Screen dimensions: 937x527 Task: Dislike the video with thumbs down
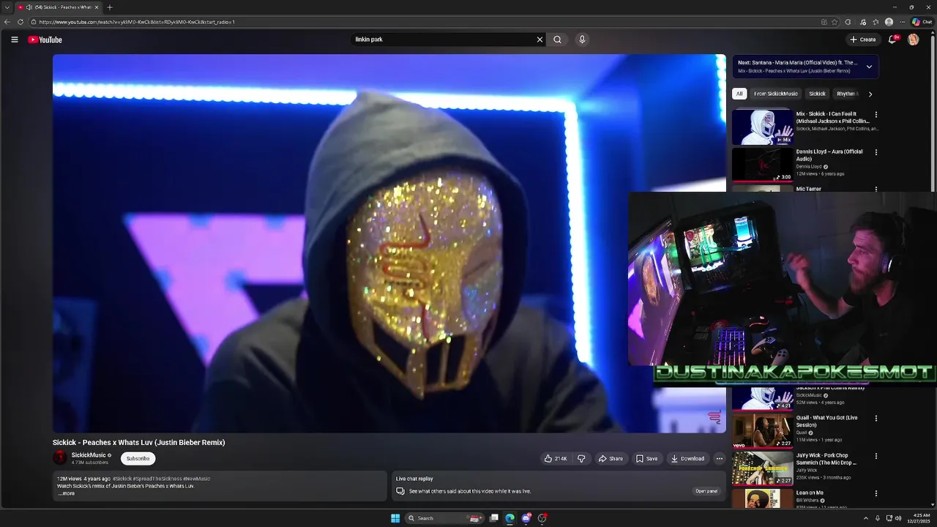pyautogui.click(x=581, y=459)
